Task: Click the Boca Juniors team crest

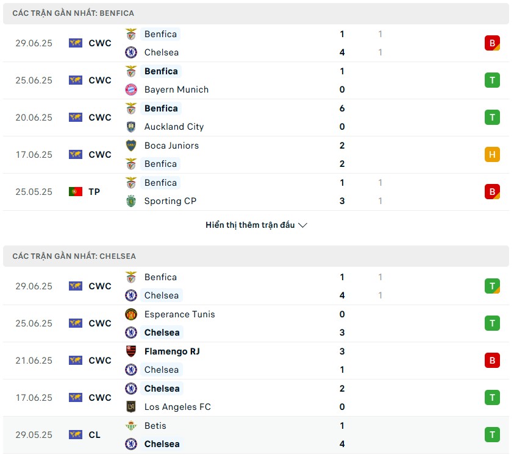Action: 131,146
